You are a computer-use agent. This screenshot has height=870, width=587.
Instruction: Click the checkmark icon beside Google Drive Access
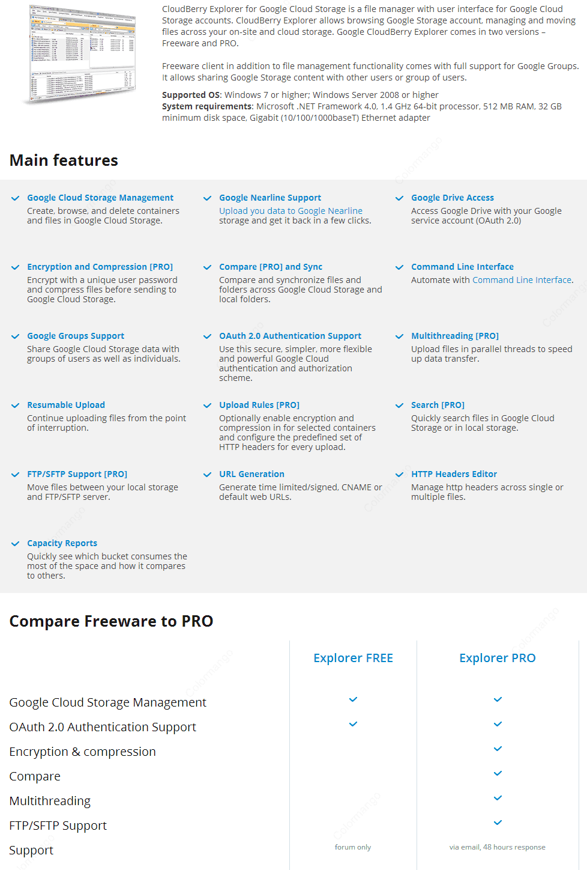(x=400, y=198)
